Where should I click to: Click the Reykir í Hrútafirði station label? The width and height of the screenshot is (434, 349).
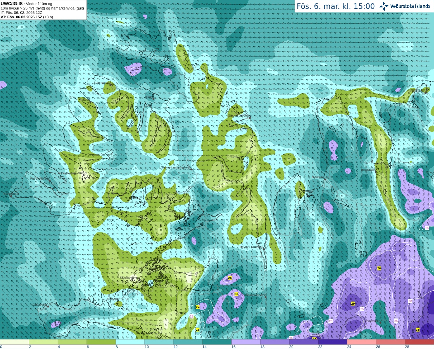pos(252,247)
